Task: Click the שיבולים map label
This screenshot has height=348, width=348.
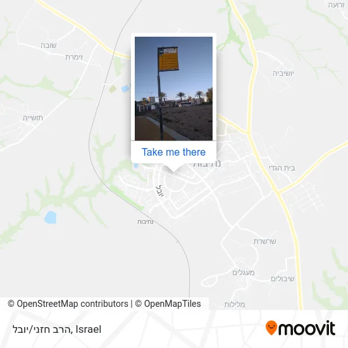Action: click(283, 278)
